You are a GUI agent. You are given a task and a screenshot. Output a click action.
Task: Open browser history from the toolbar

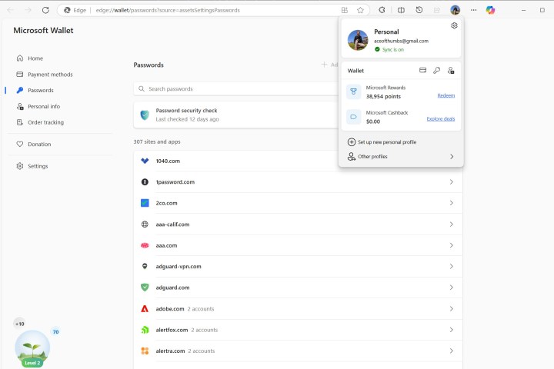(x=419, y=10)
